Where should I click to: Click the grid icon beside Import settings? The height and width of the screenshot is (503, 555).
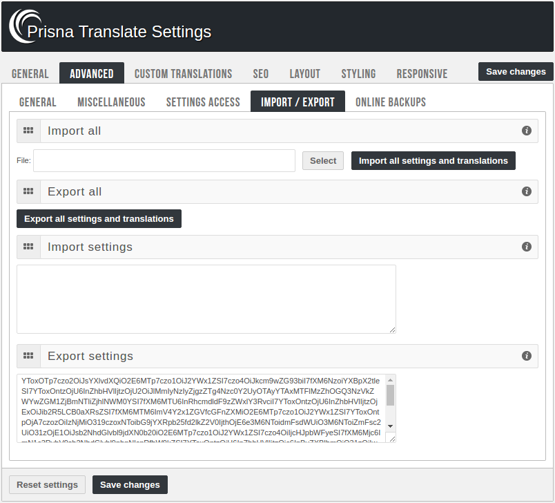click(x=28, y=247)
